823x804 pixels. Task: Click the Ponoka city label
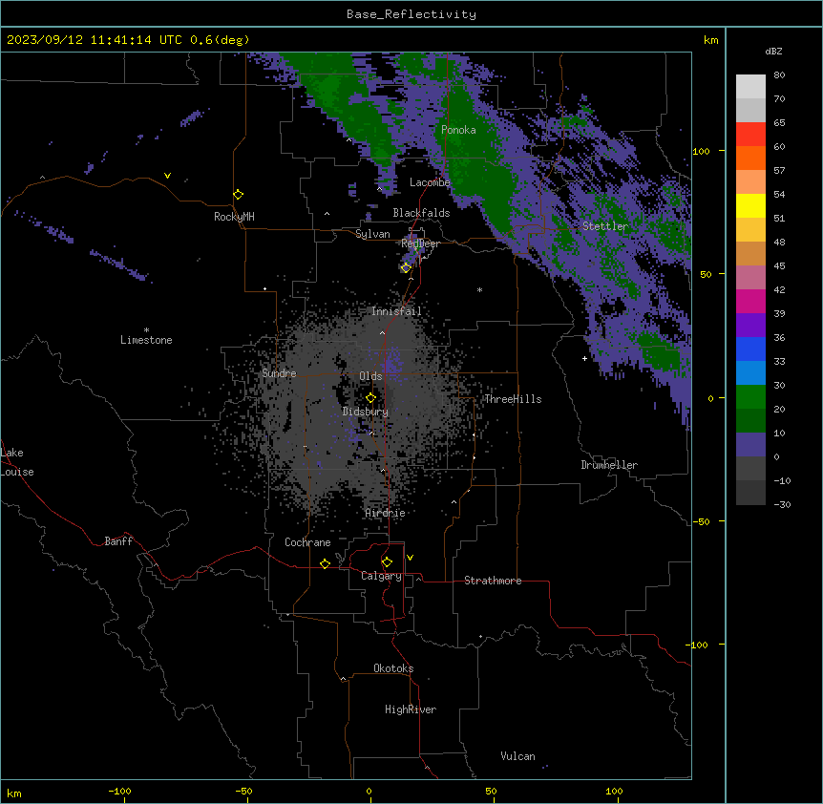tap(458, 130)
